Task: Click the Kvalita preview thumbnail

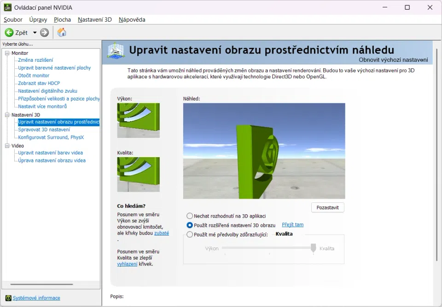Action: tap(139, 174)
